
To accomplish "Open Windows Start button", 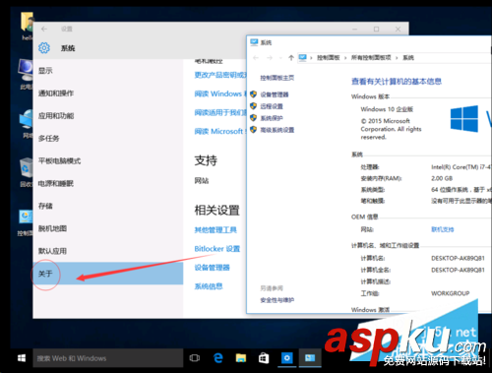I will 22,358.
